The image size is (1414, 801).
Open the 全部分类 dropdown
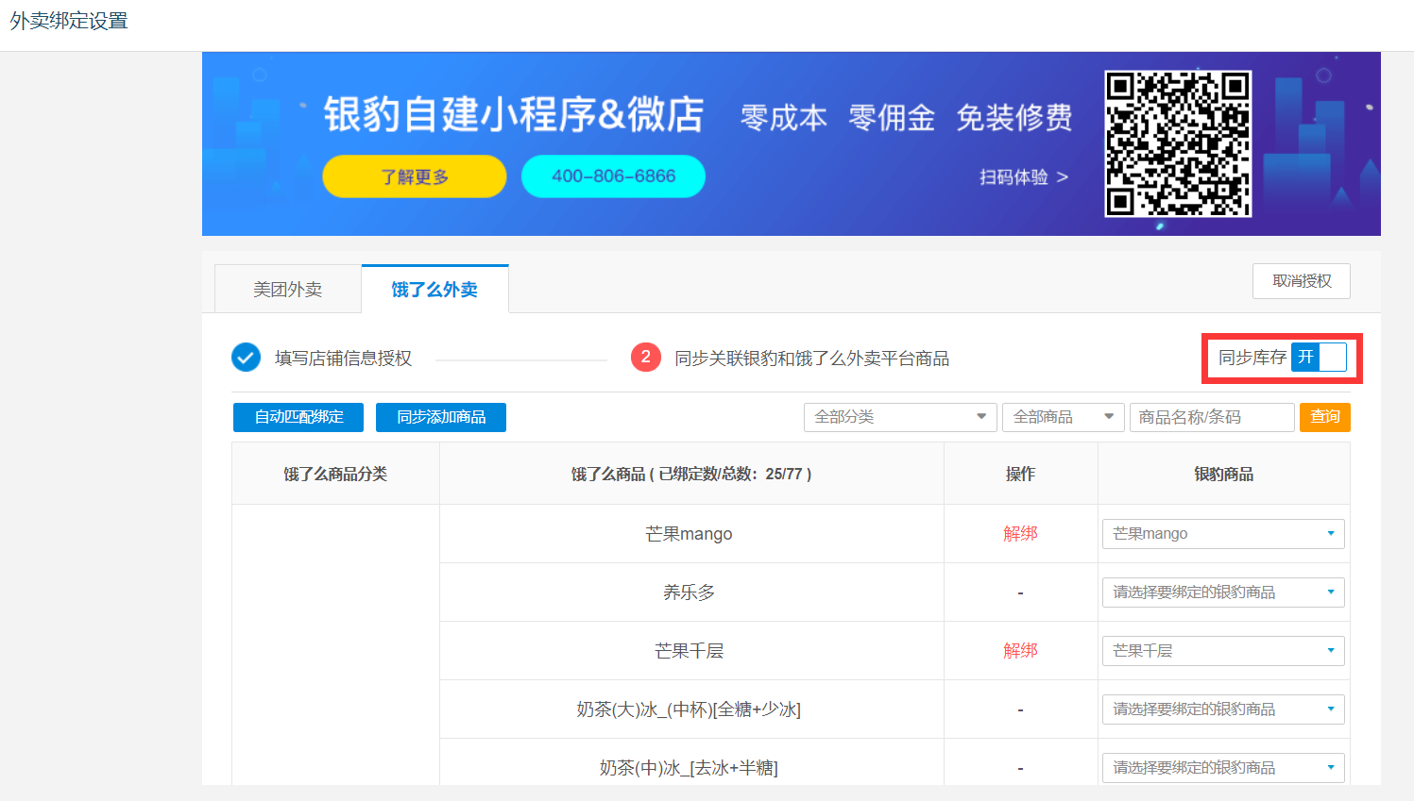point(899,417)
